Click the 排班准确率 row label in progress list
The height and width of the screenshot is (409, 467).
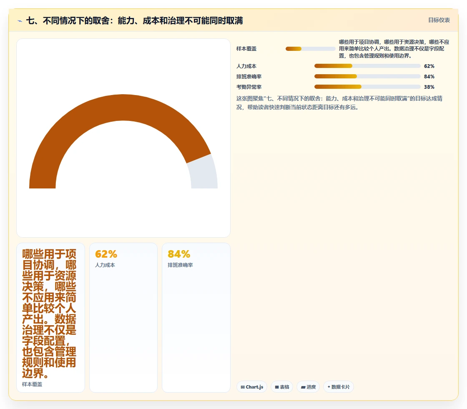pos(249,77)
